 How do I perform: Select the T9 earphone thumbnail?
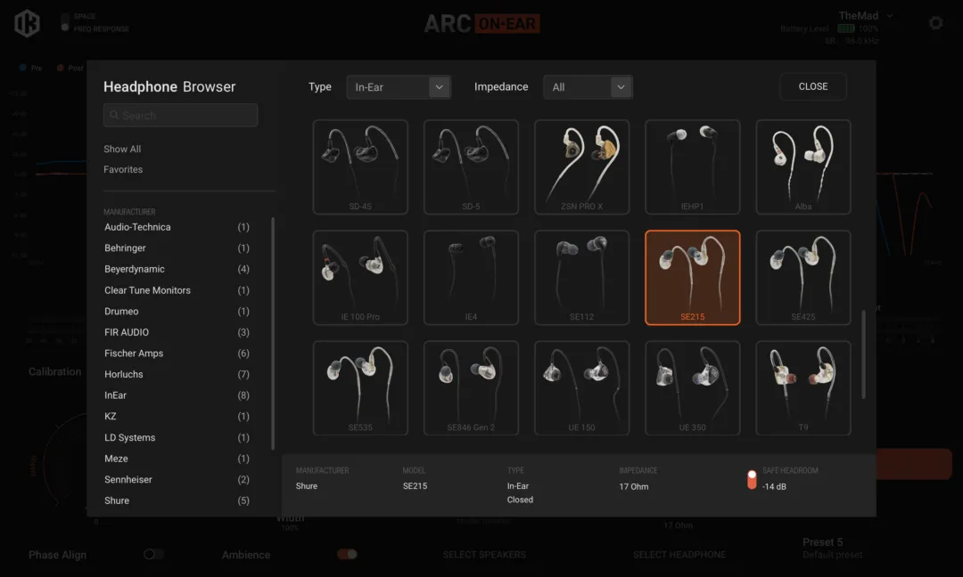click(803, 388)
